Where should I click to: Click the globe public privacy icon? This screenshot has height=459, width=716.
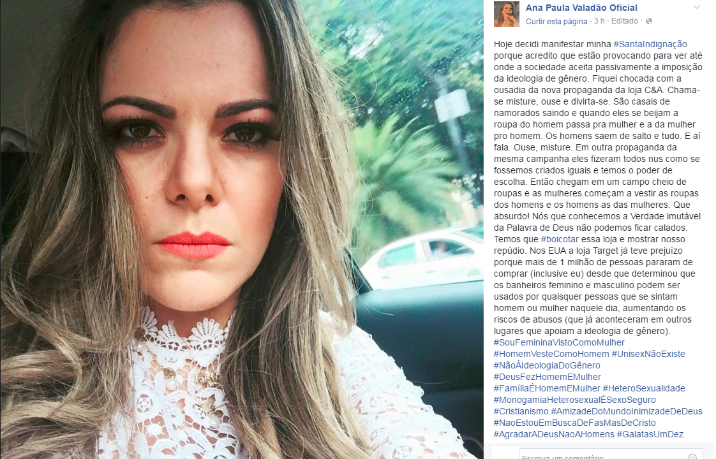[x=649, y=21]
